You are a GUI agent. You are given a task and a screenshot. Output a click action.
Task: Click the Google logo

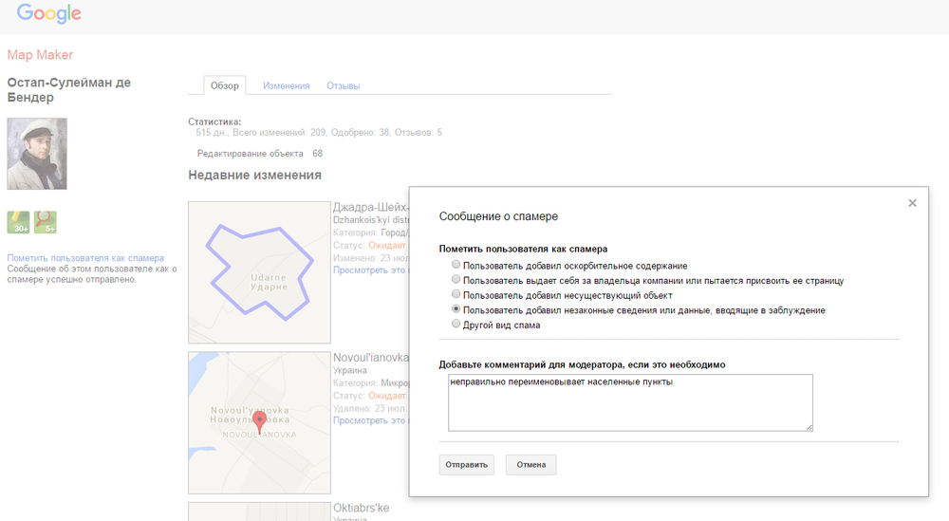point(48,14)
